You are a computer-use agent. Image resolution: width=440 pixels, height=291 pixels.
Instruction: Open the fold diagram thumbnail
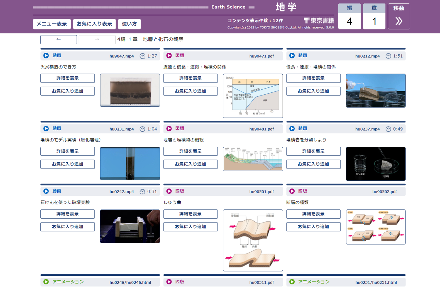[x=253, y=240]
